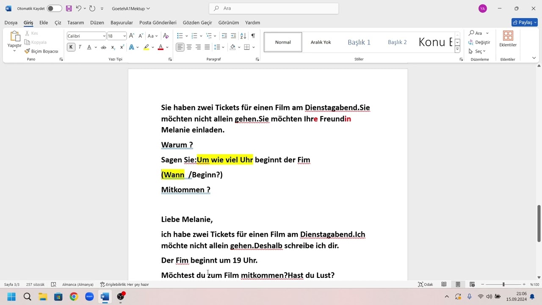542x305 pixels.
Task: Open the Dosya file menu
Action: click(x=11, y=22)
